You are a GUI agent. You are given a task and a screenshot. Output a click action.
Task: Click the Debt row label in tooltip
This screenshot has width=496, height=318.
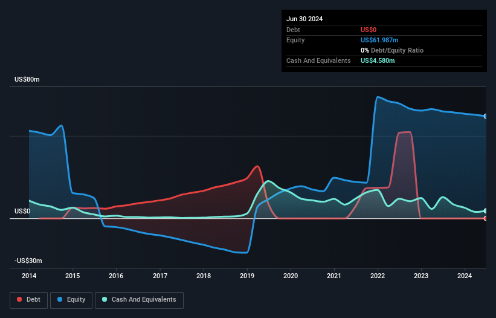pos(293,30)
